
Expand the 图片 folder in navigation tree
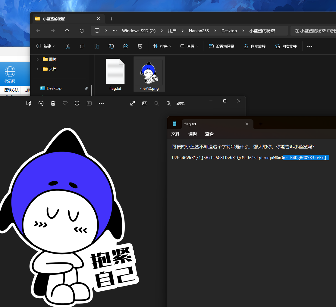38,59
